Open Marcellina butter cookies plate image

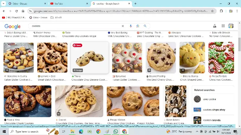[19, 58]
